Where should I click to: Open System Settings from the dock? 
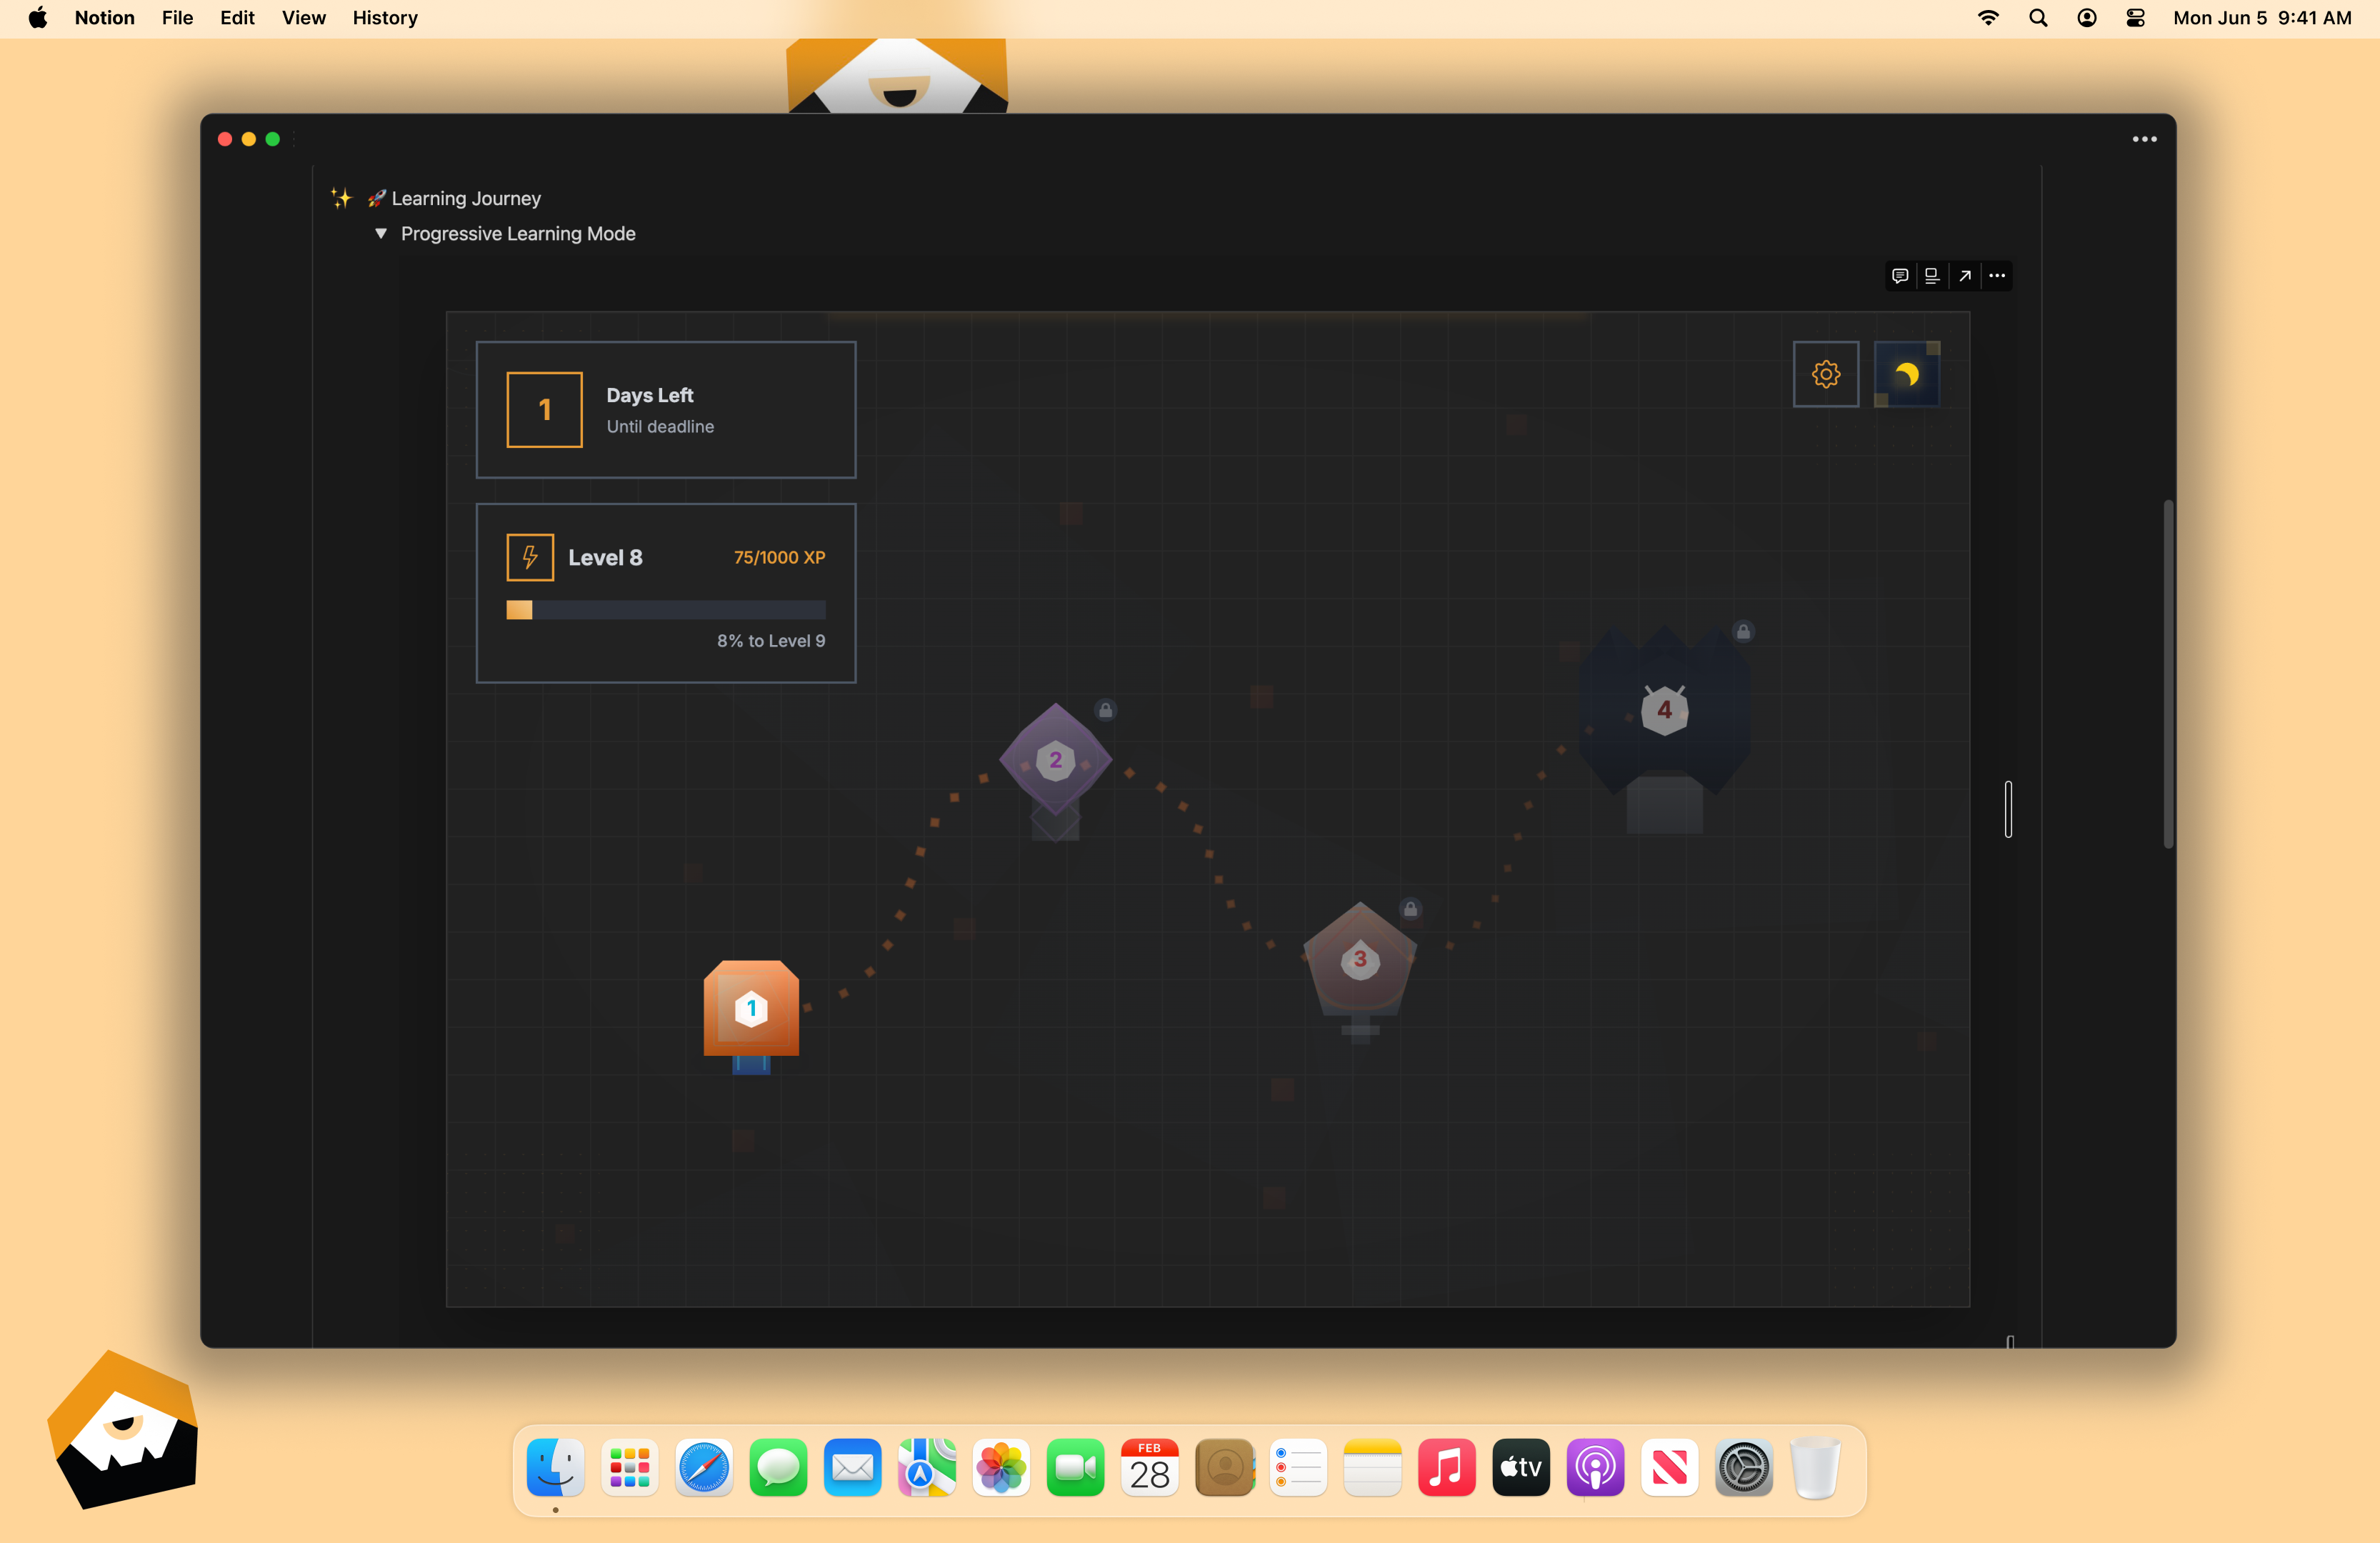1744,1467
